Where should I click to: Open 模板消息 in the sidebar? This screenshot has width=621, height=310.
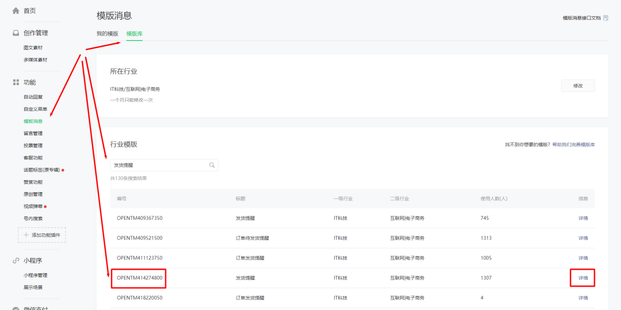33,121
